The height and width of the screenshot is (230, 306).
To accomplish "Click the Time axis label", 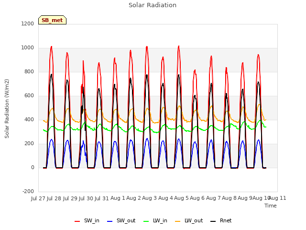I will tap(271, 206).
